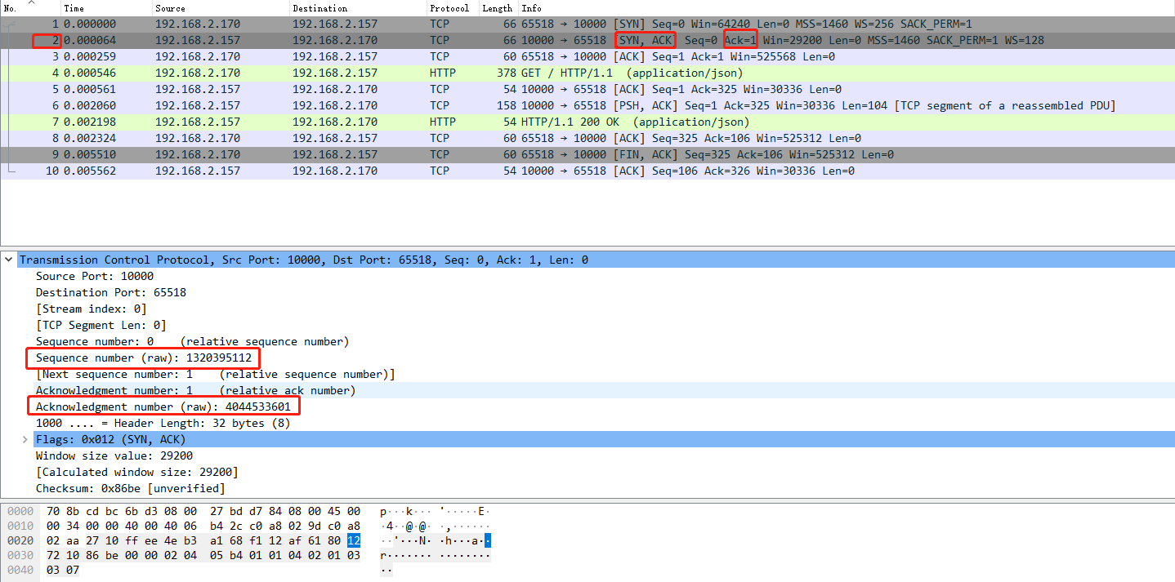Expand the Flags: 0x012 (SYN, ACK) node
Screen dimensions: 1175x582
(25, 439)
